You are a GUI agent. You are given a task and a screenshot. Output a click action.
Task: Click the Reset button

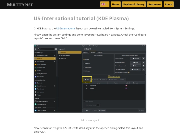94,110
